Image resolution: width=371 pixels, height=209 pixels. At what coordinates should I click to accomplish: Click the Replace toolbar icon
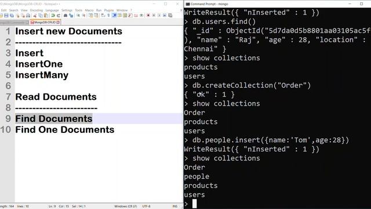[71, 16]
